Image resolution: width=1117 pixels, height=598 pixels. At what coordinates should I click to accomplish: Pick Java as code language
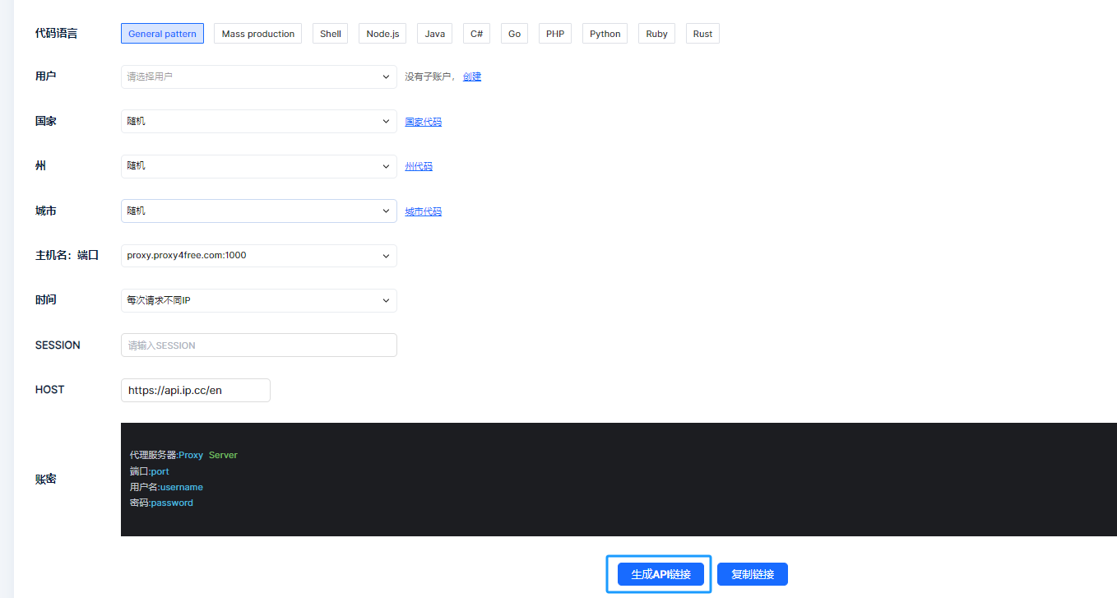[x=435, y=34]
